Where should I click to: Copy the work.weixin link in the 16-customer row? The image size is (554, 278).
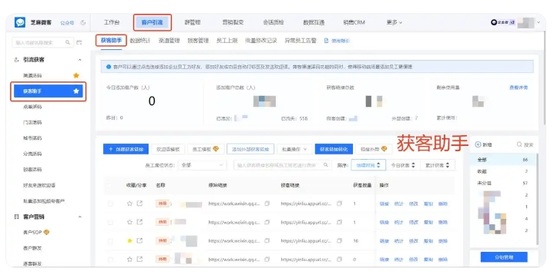(267, 240)
